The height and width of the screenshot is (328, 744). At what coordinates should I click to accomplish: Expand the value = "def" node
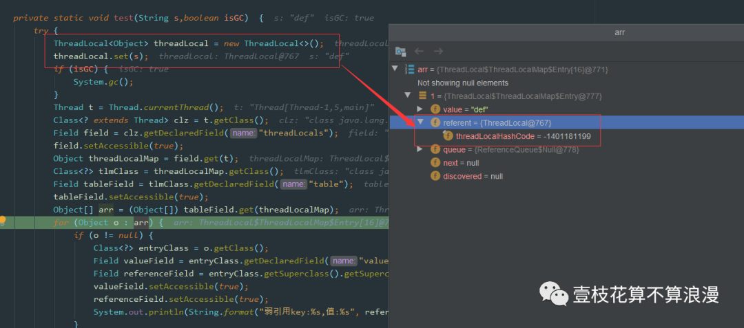(420, 109)
